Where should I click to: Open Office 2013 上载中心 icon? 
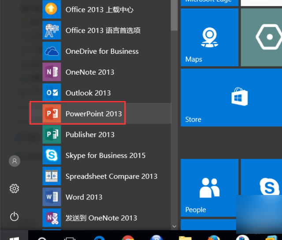(52, 9)
